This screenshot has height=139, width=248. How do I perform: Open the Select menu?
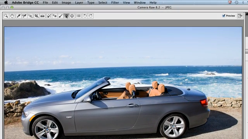tap(103, 3)
